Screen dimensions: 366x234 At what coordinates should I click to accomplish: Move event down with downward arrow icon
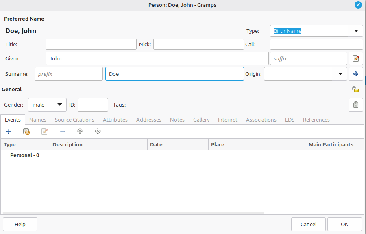pyautogui.click(x=98, y=131)
